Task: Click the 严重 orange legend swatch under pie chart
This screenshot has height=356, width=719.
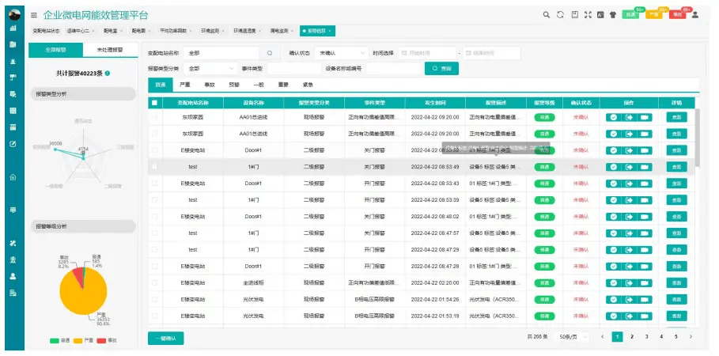Action: pos(78,341)
